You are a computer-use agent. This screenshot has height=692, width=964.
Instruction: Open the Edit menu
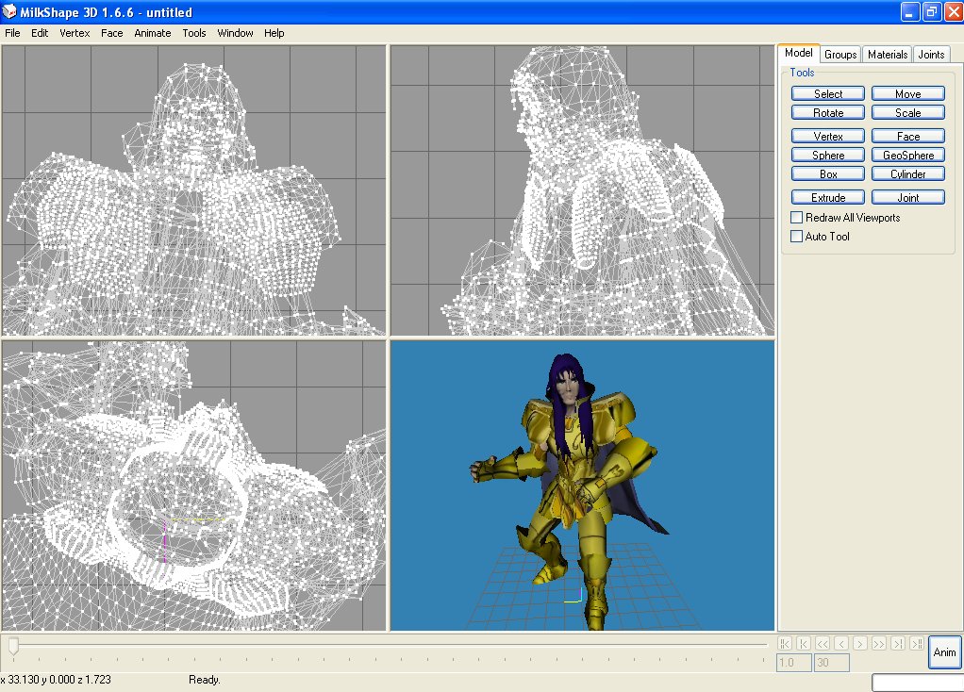(x=40, y=33)
